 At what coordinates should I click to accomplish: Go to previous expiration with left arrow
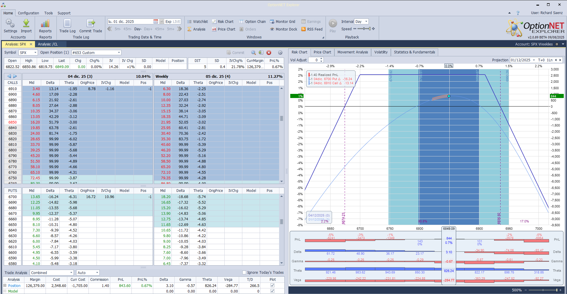(x=9, y=76)
